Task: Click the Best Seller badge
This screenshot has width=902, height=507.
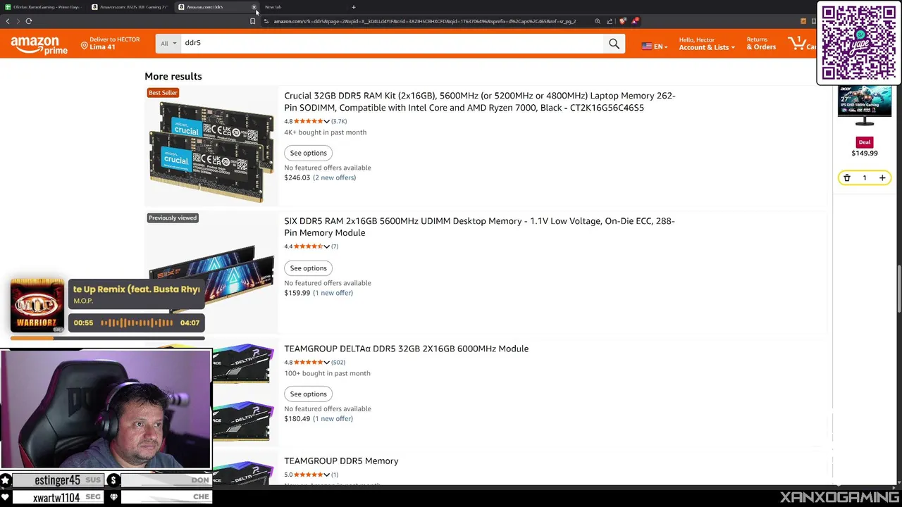Action: [163, 93]
